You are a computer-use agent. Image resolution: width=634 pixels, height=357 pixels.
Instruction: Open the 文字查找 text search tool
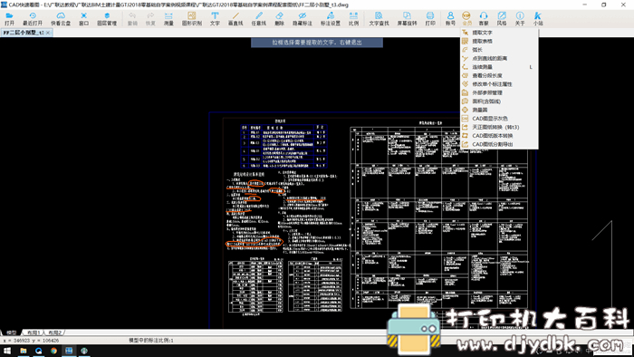379,19
